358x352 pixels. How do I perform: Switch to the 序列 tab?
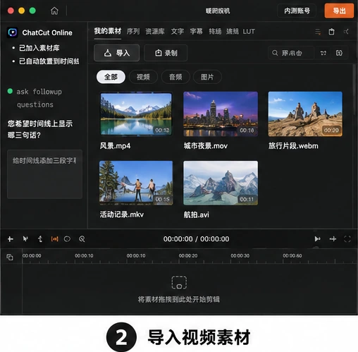pos(133,31)
